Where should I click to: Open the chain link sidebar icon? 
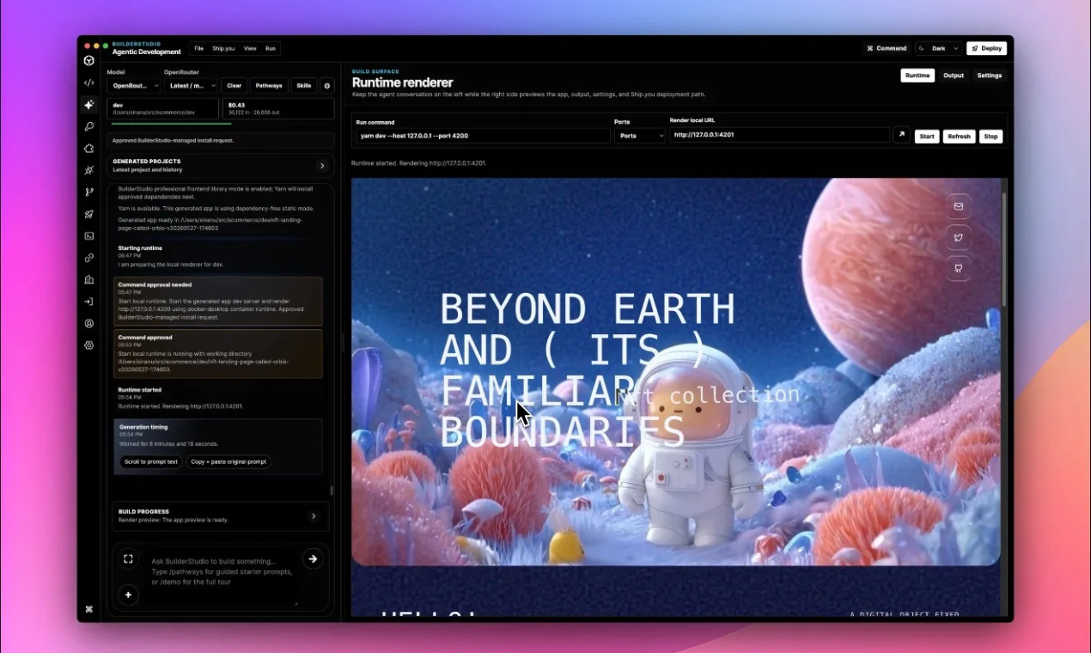pos(88,258)
